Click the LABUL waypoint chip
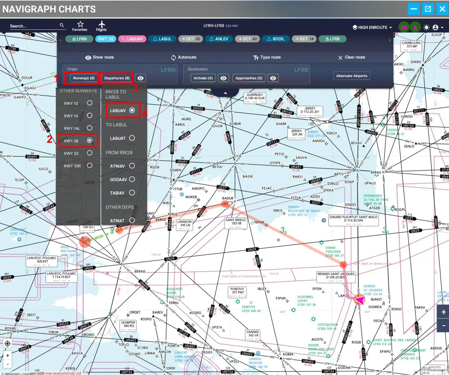 tap(162, 39)
